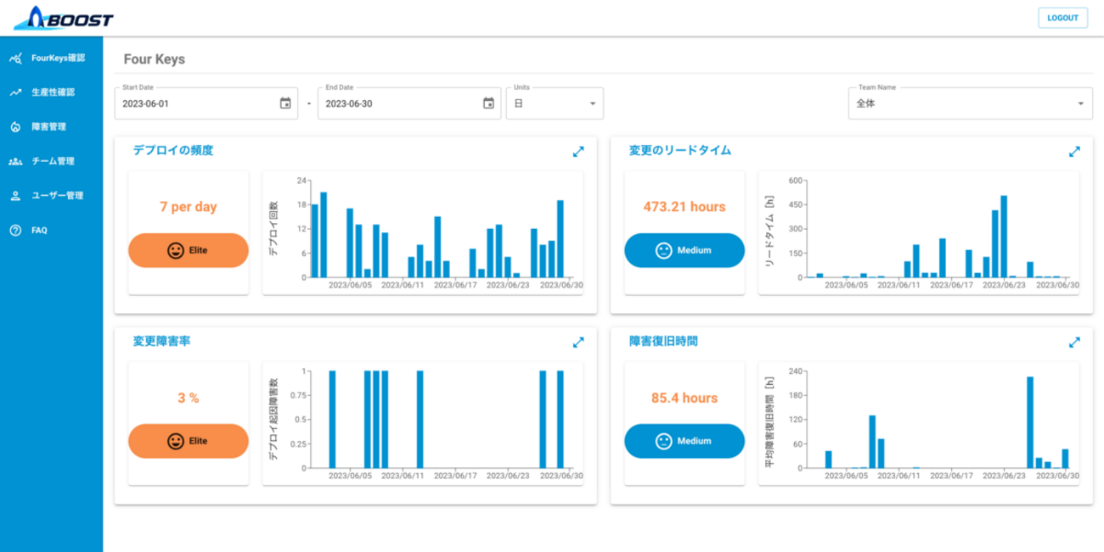Click the FAQ question mark icon
Screen dimensions: 1104x552
coord(15,230)
